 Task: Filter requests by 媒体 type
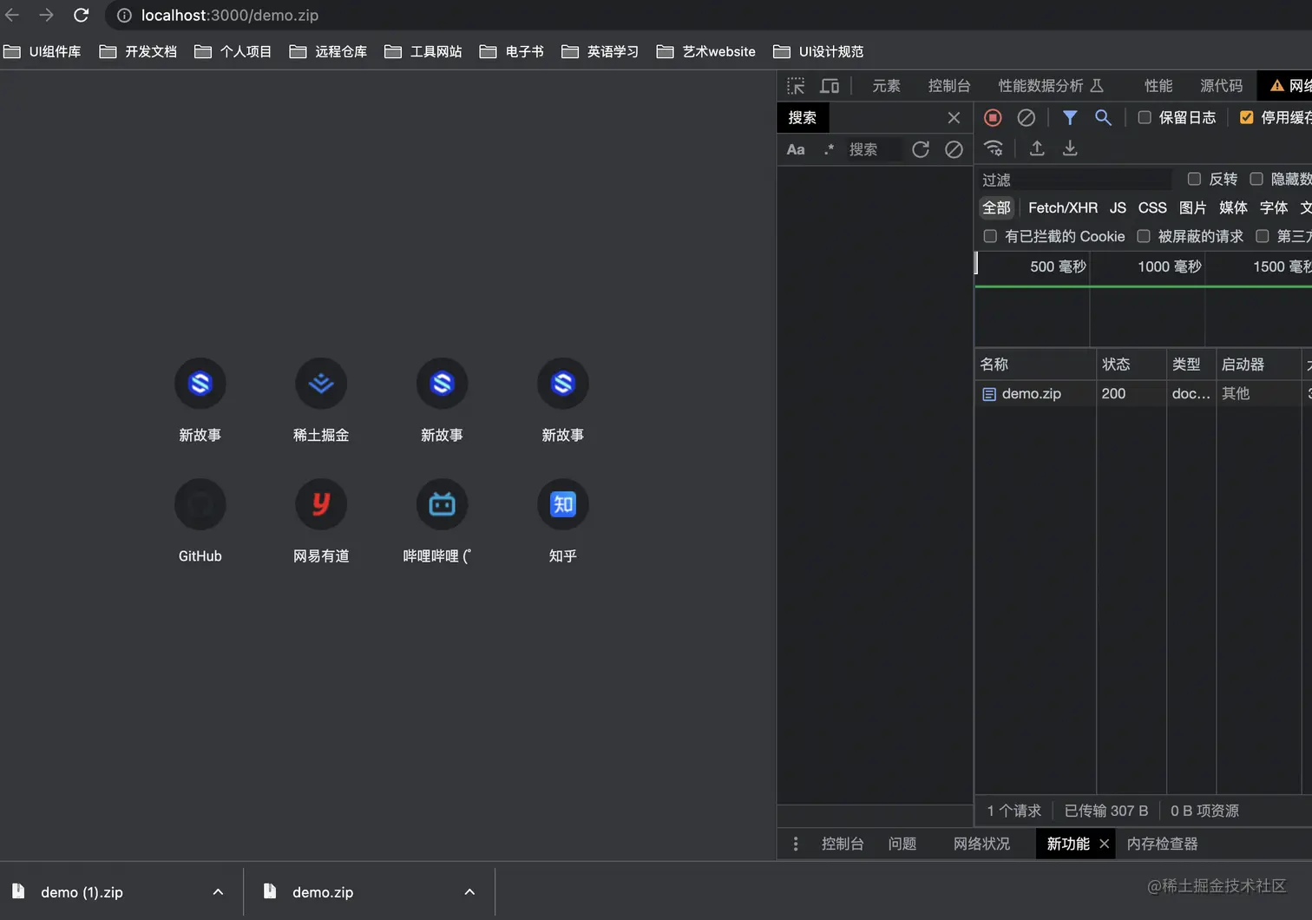click(1233, 207)
